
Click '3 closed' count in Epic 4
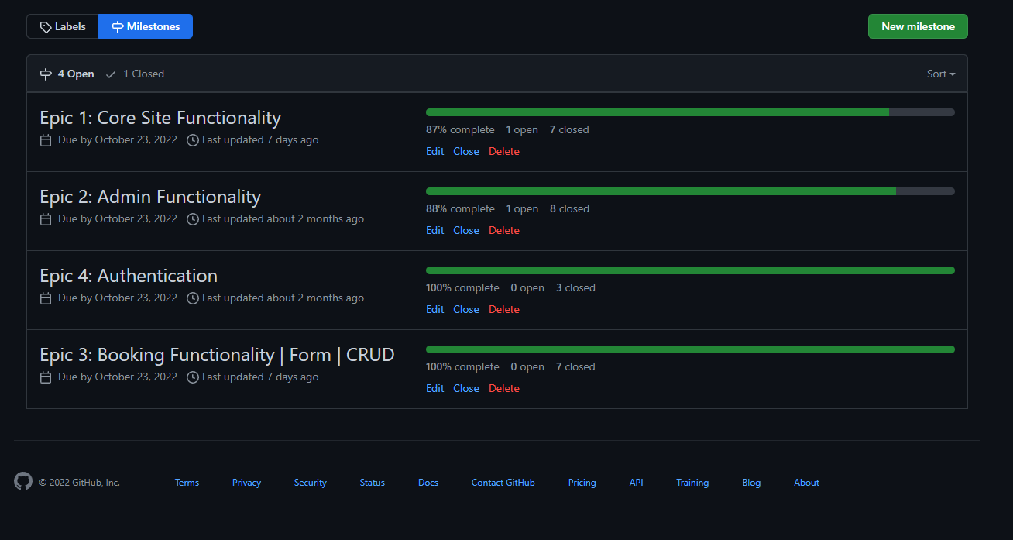tap(575, 287)
